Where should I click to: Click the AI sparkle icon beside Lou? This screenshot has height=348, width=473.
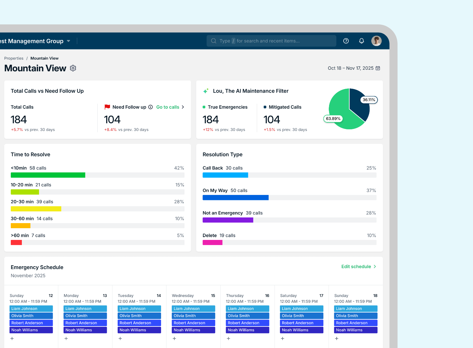[206, 91]
